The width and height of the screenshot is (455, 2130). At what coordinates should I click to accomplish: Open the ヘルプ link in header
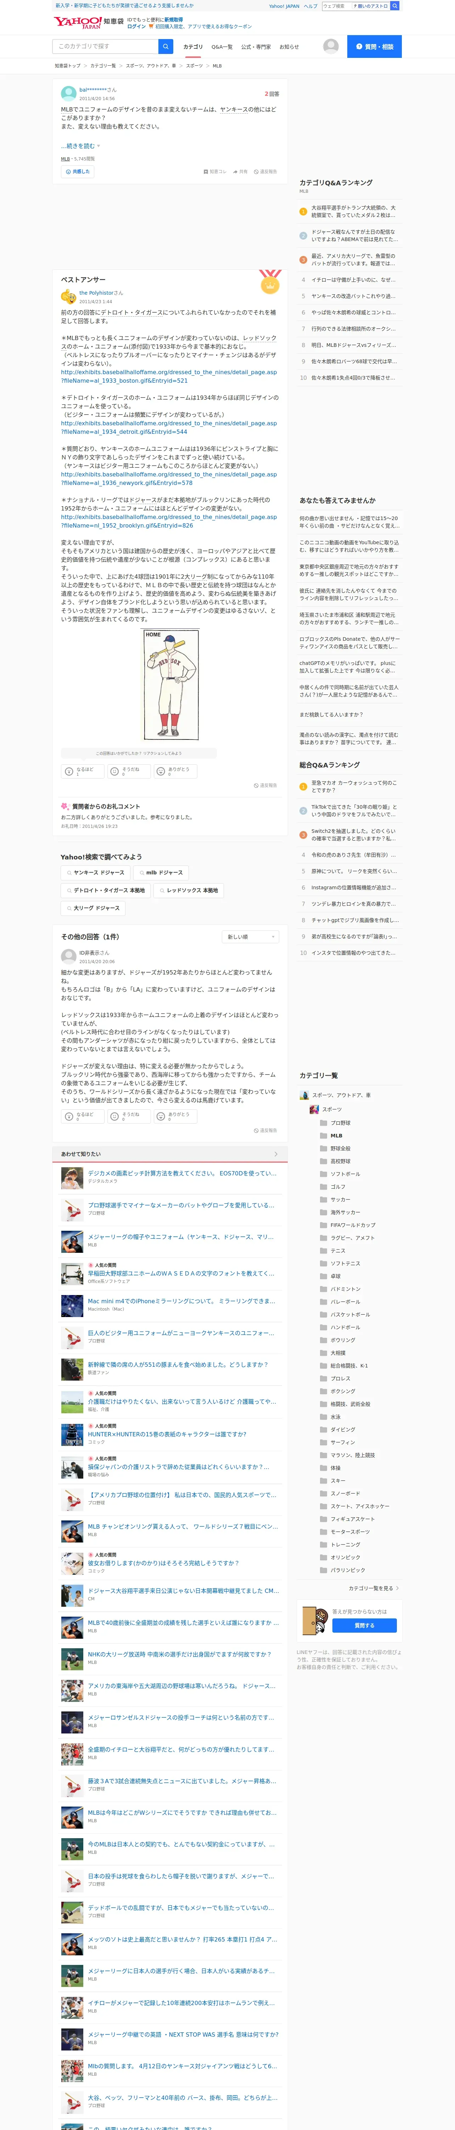(x=310, y=6)
